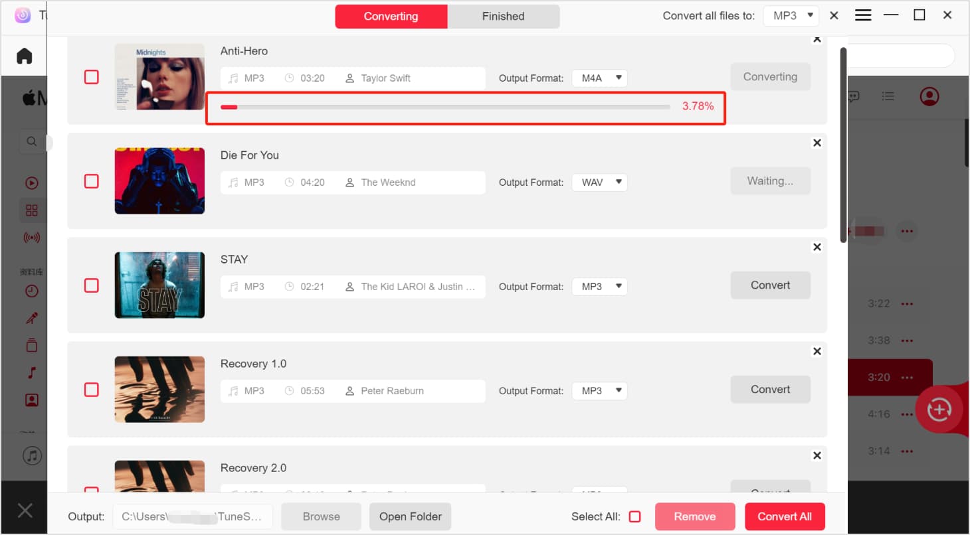Click the list view icon in background
Screen dimensions: 970x535
click(888, 96)
